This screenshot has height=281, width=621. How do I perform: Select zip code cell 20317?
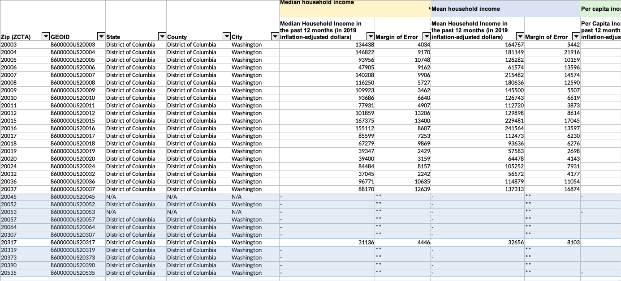pos(25,243)
